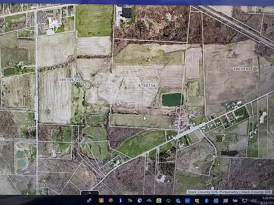Click the green pond in parcel 6700756
This screenshot has height=205, width=274.
click(172, 100)
